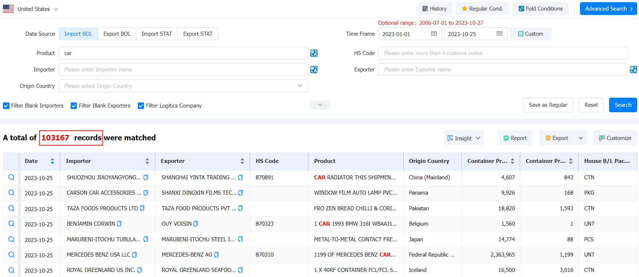The height and width of the screenshot is (277, 639).
Task: Copy importer name ROYAL GREENLAND US INC.
Action: [140, 270]
